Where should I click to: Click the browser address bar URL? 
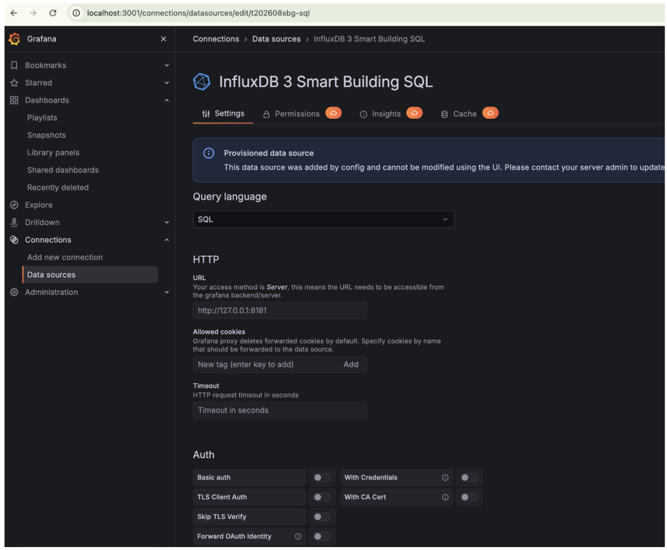[x=198, y=13]
